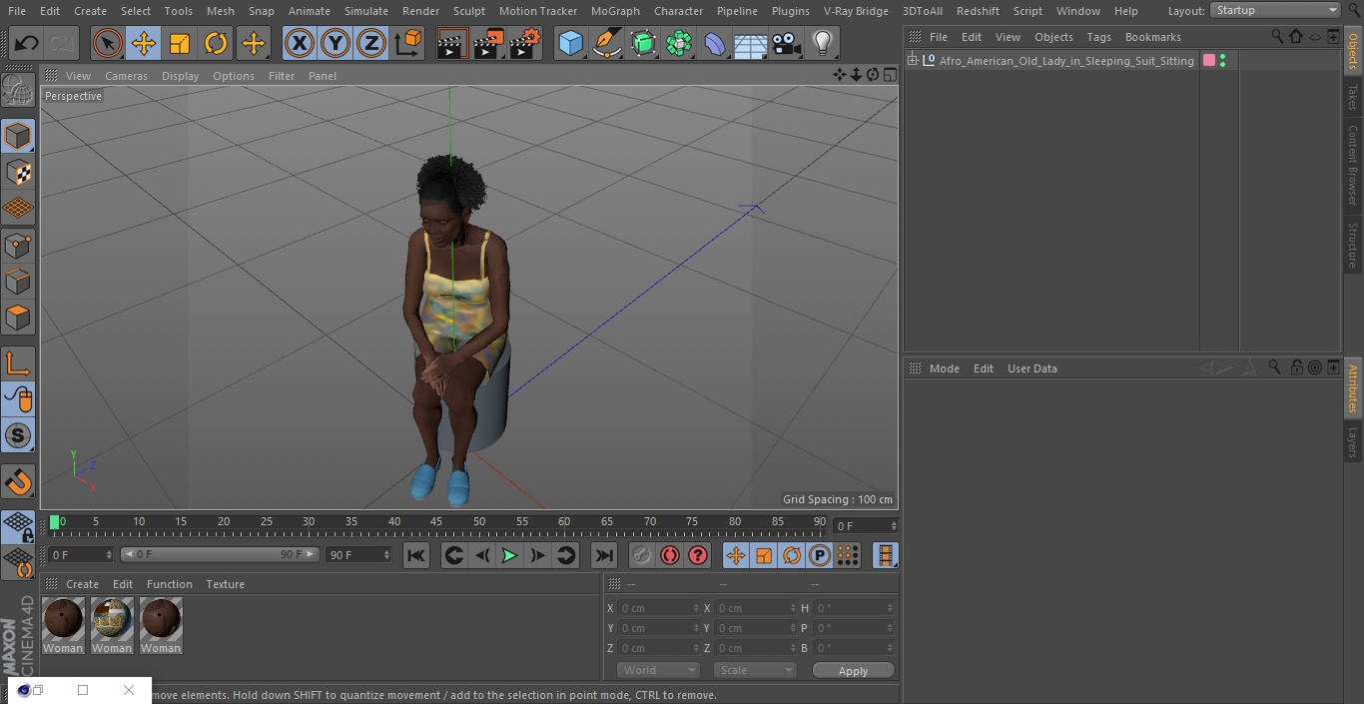Open the Objects manager Tags menu

click(1098, 37)
